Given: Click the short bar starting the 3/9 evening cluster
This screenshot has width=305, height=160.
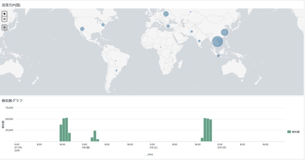Looking at the screenshot, I should [x=202, y=139].
